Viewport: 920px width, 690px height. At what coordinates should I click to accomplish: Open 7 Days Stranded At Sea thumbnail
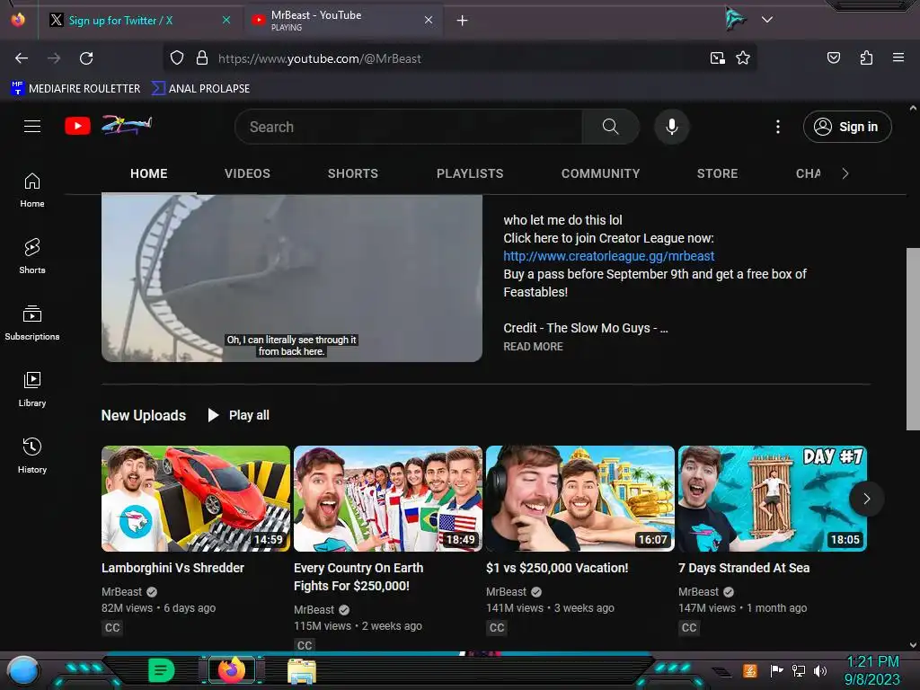pyautogui.click(x=772, y=499)
